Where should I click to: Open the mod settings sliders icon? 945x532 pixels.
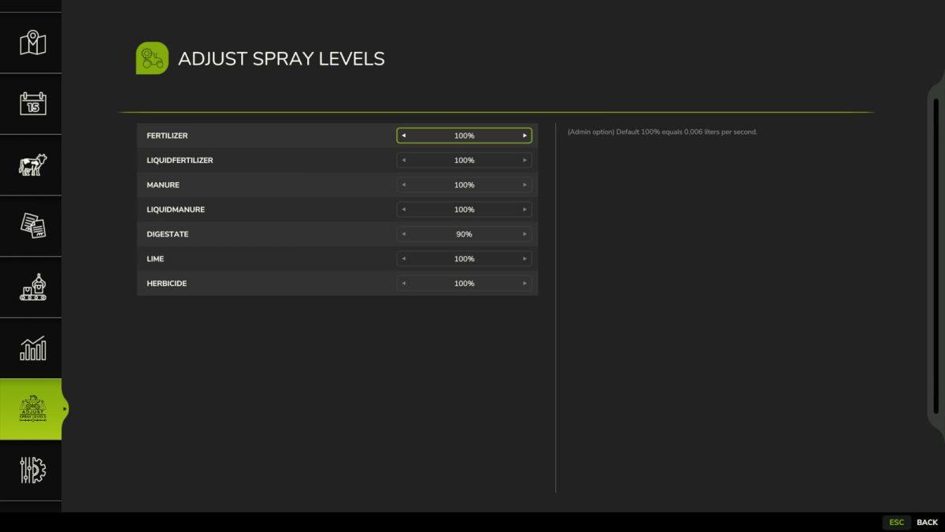point(31,471)
